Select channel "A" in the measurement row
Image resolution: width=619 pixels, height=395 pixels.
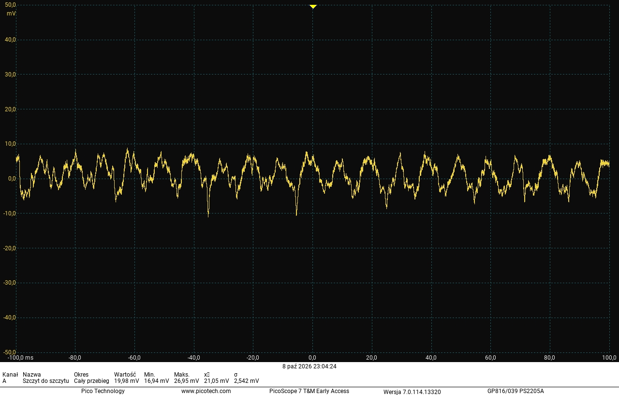[4, 381]
